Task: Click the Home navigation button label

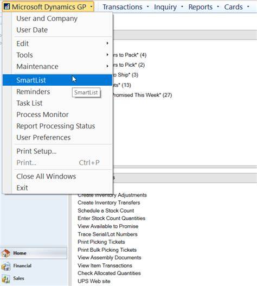Action: [20, 253]
